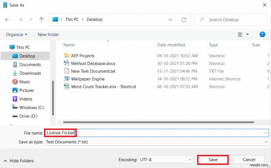Open recent locations chevron beside forward arrow
271x168 pixels.
click(x=31, y=19)
